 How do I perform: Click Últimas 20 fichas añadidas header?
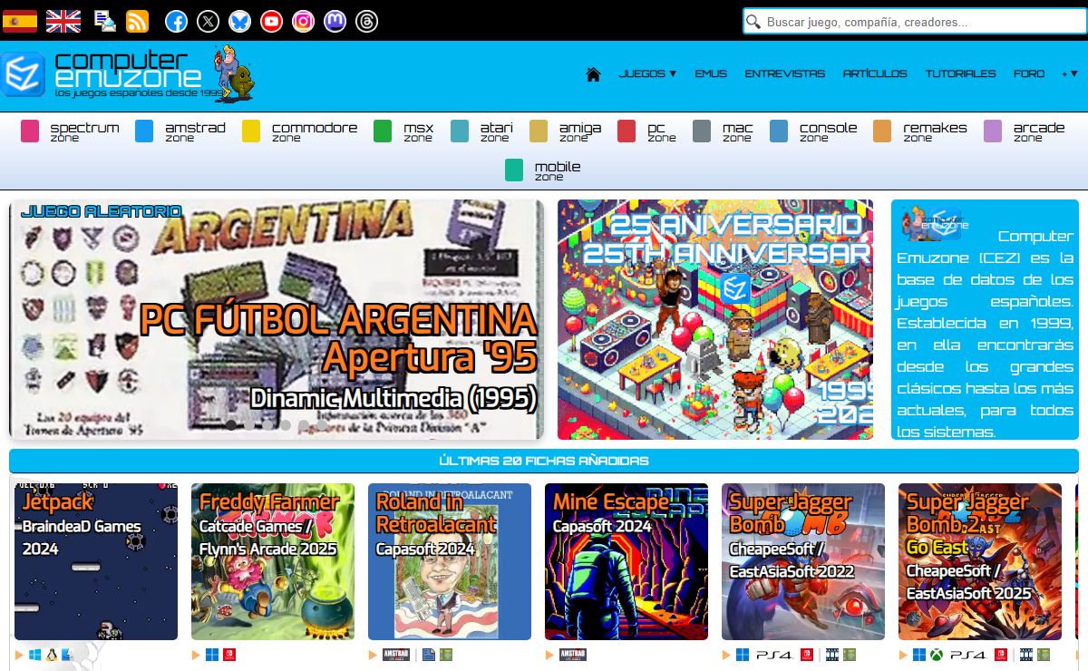pyautogui.click(x=544, y=461)
